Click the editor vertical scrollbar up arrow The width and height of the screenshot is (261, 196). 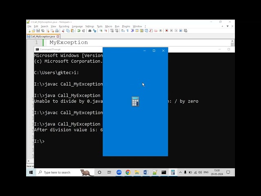coord(232,41)
